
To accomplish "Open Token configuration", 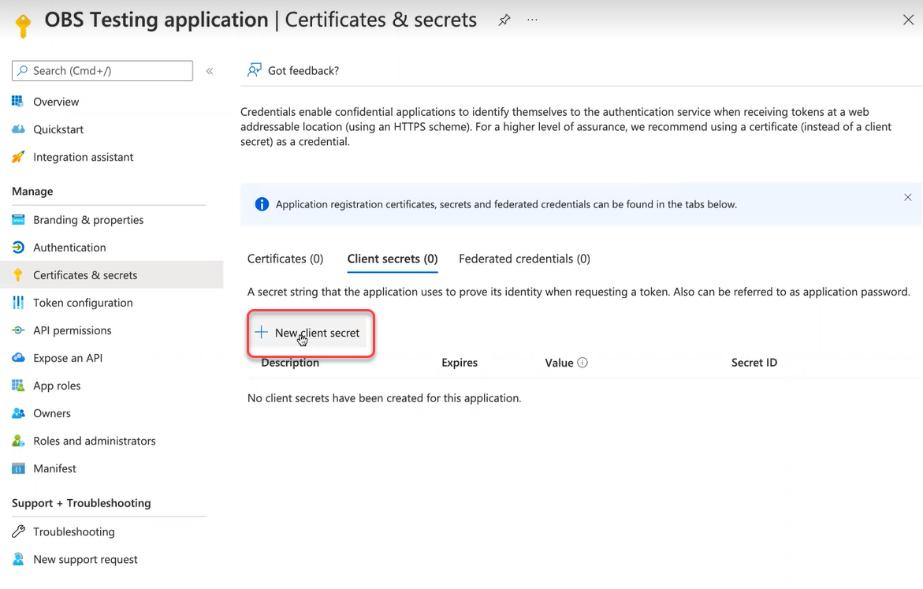I will pos(83,302).
